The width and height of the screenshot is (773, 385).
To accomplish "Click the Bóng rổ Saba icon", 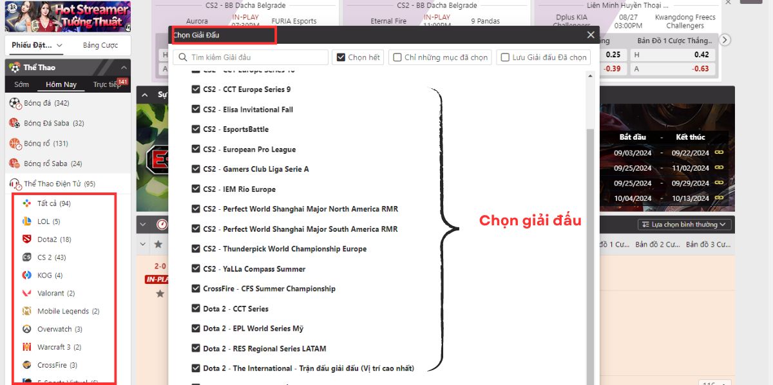I will point(15,164).
